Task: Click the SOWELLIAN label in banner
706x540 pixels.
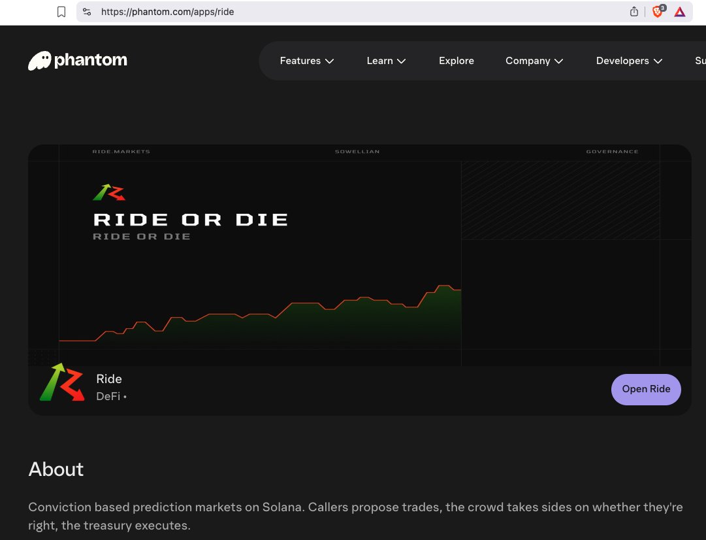Action: (357, 152)
